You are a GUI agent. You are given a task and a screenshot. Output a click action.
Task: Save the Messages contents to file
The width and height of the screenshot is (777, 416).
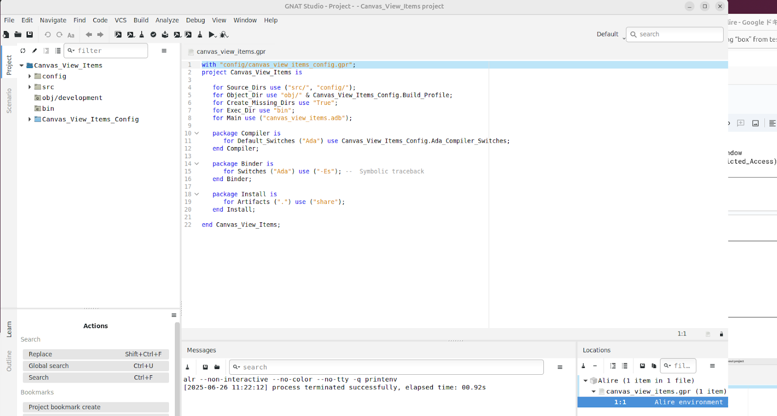click(205, 367)
